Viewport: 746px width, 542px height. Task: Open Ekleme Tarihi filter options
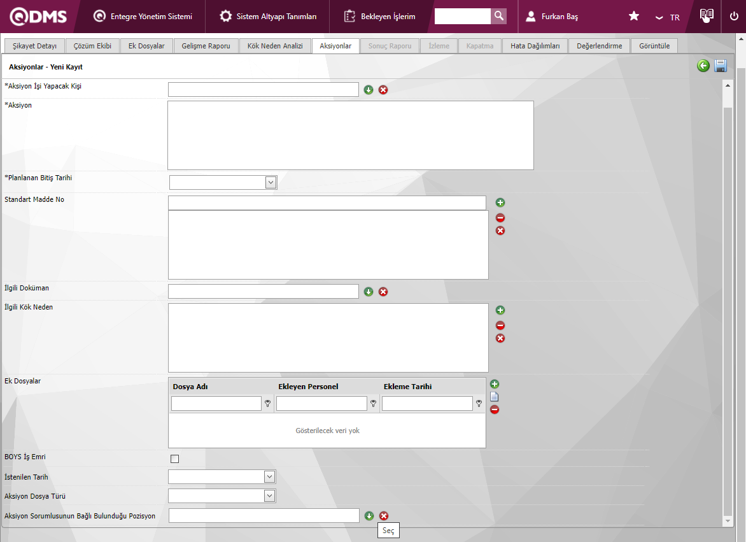479,404
